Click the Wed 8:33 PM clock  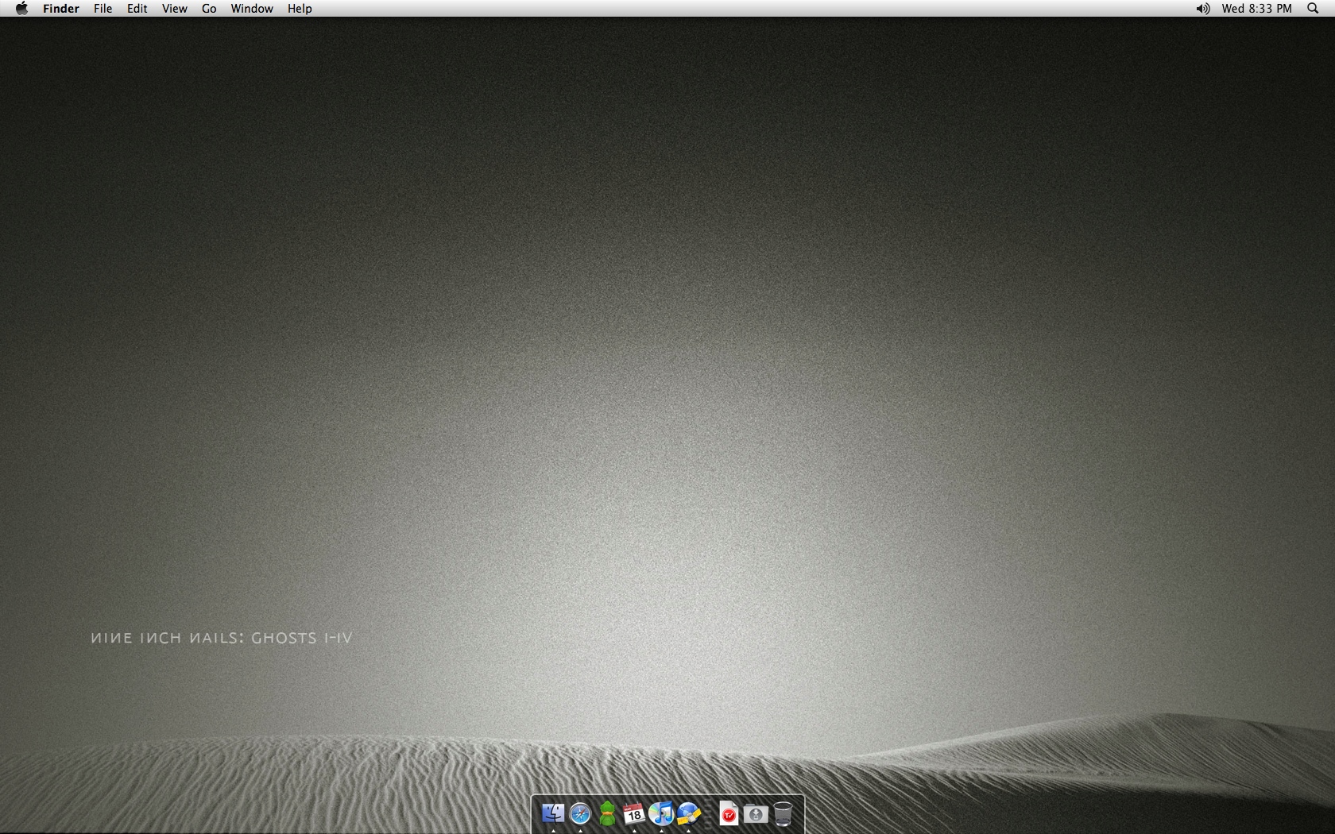coord(1256,9)
